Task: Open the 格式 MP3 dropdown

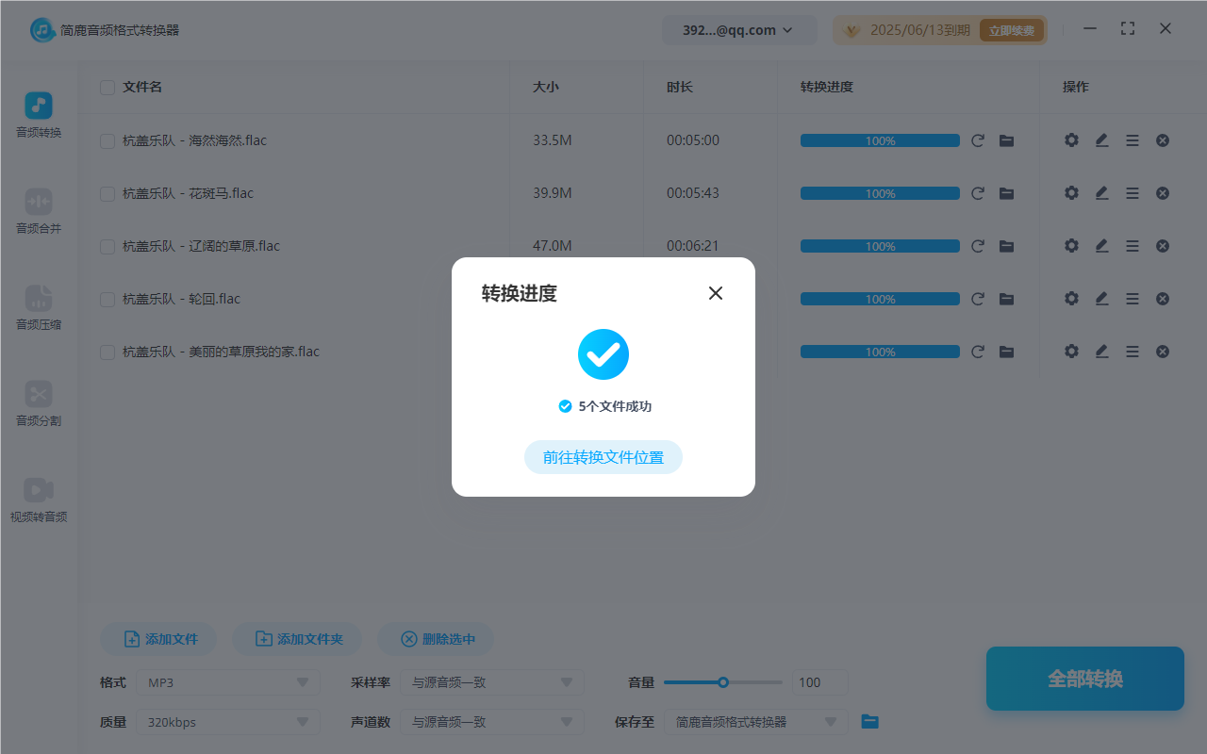Action: click(227, 681)
